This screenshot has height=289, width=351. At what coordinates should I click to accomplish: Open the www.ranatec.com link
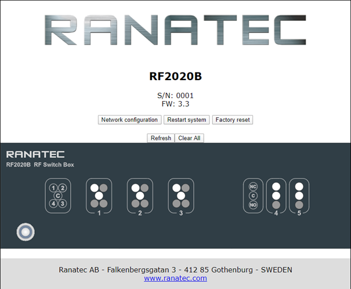[x=175, y=278]
